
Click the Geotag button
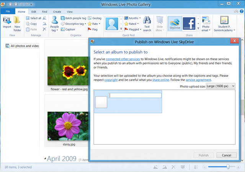pyautogui.click(x=94, y=18)
